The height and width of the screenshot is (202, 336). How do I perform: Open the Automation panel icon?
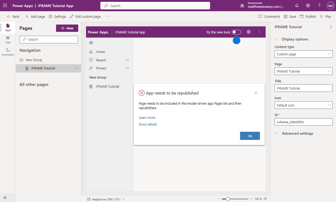8,52
